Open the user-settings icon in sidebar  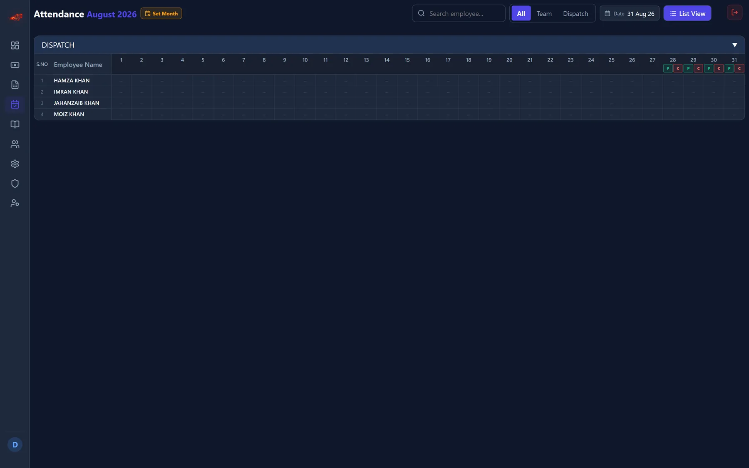(x=15, y=203)
